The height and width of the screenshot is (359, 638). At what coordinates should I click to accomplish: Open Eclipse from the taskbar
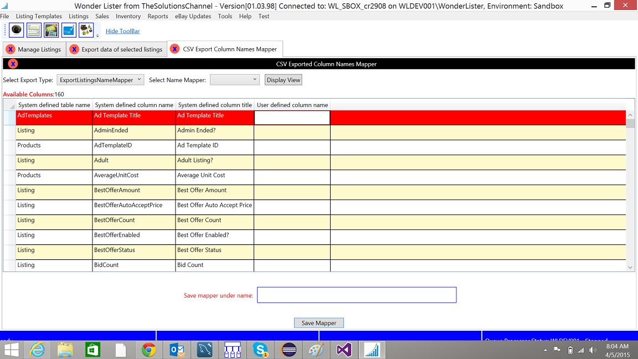point(289,350)
